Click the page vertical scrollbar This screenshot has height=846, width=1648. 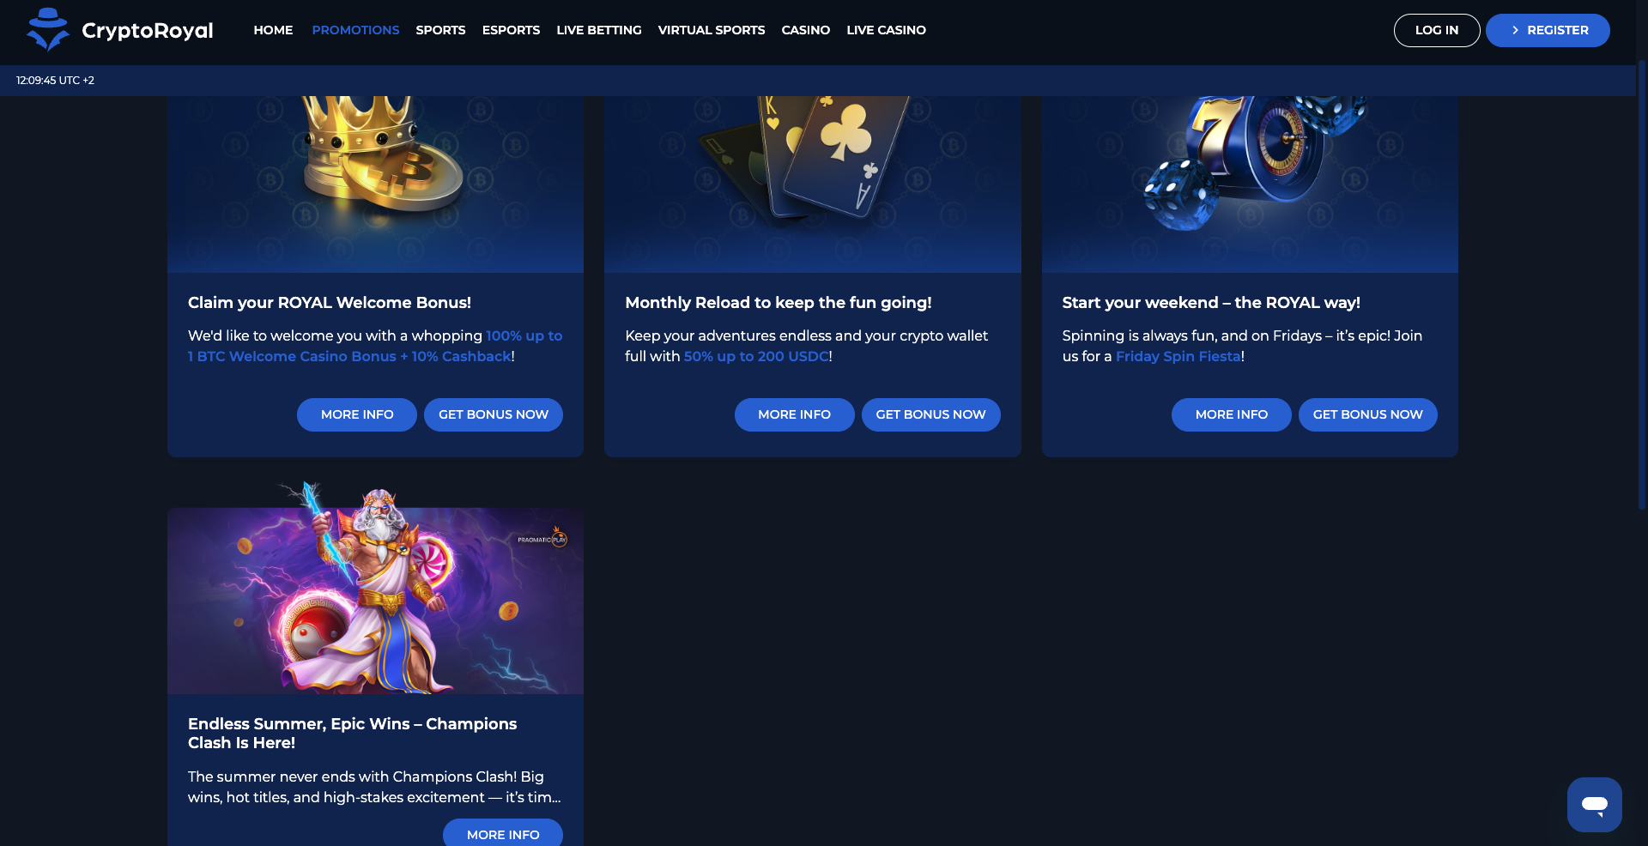tap(1641, 283)
